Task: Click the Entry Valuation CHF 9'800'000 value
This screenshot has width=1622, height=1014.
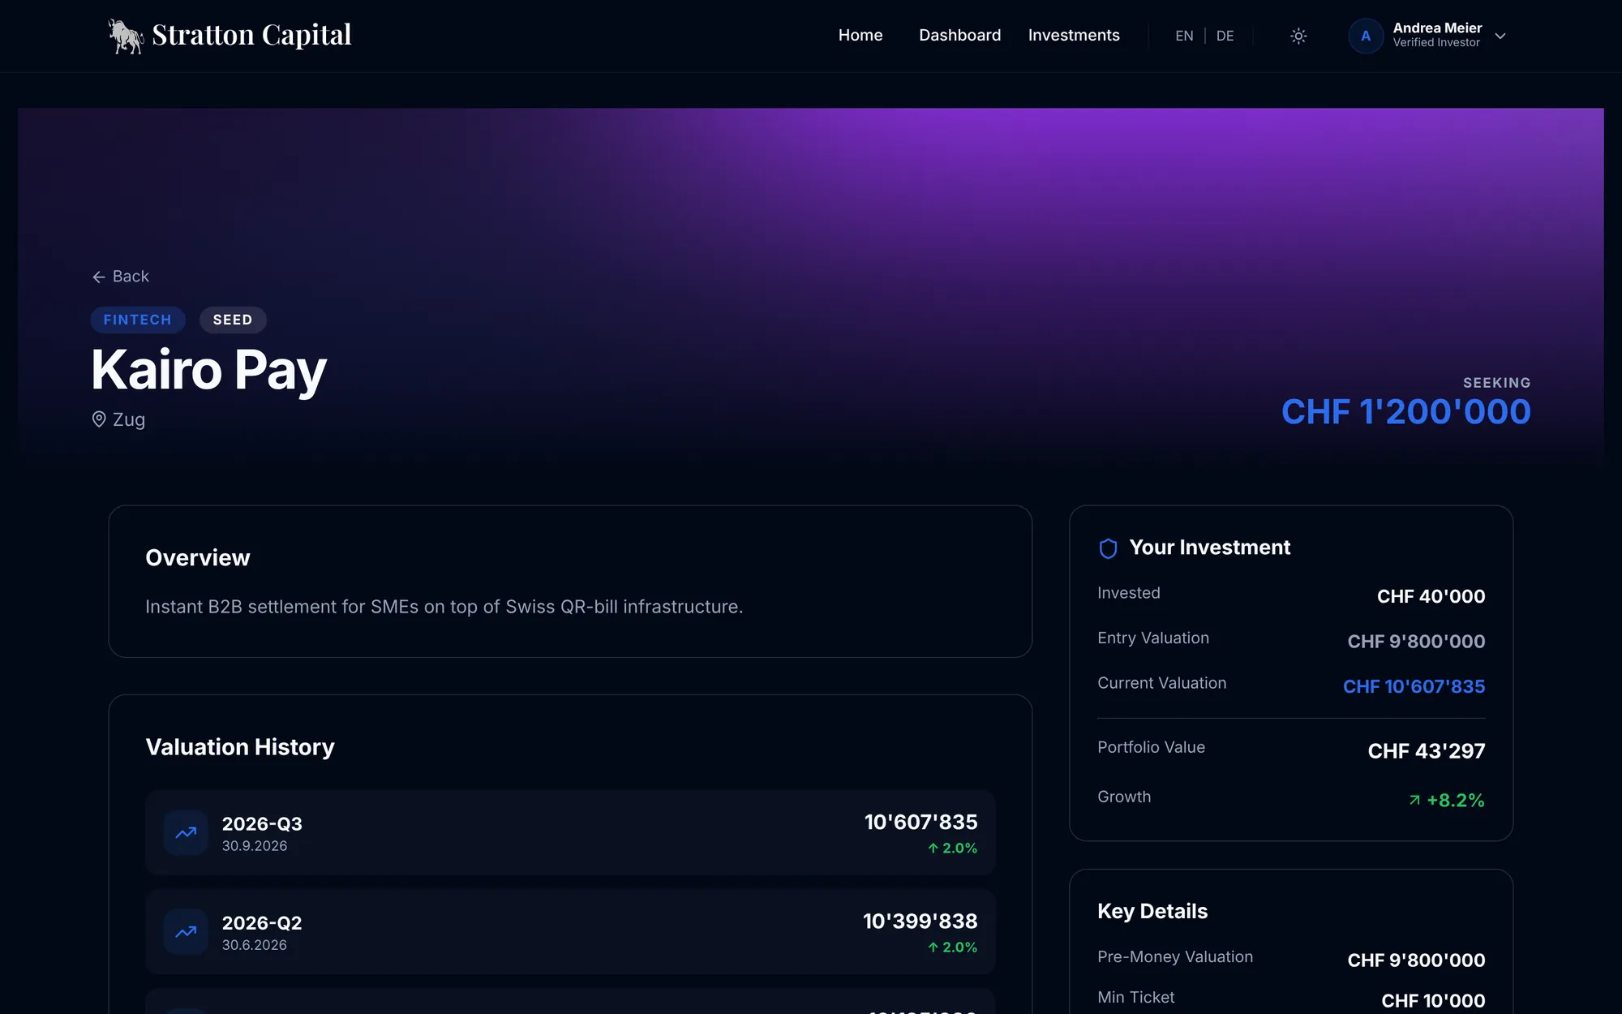Action: [x=1416, y=642]
